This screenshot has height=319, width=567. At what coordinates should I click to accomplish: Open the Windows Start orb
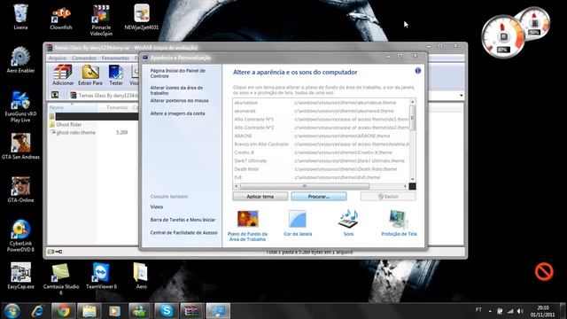(12, 311)
